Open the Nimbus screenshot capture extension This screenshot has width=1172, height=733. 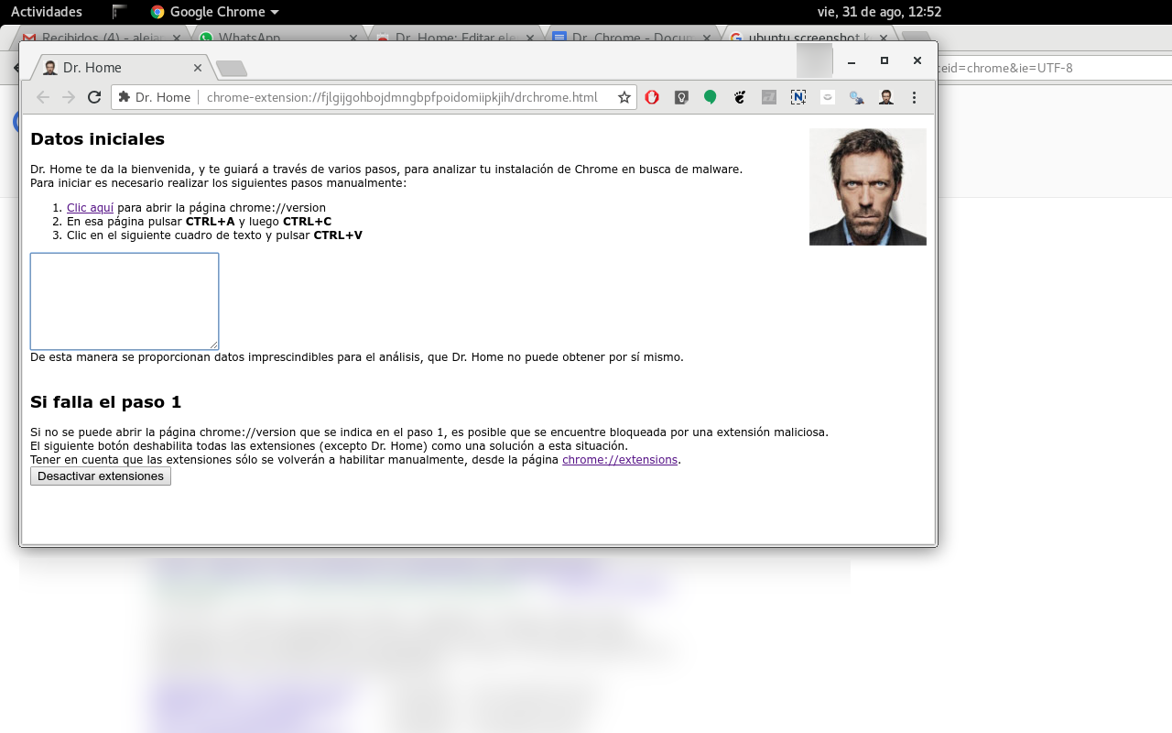coord(798,97)
